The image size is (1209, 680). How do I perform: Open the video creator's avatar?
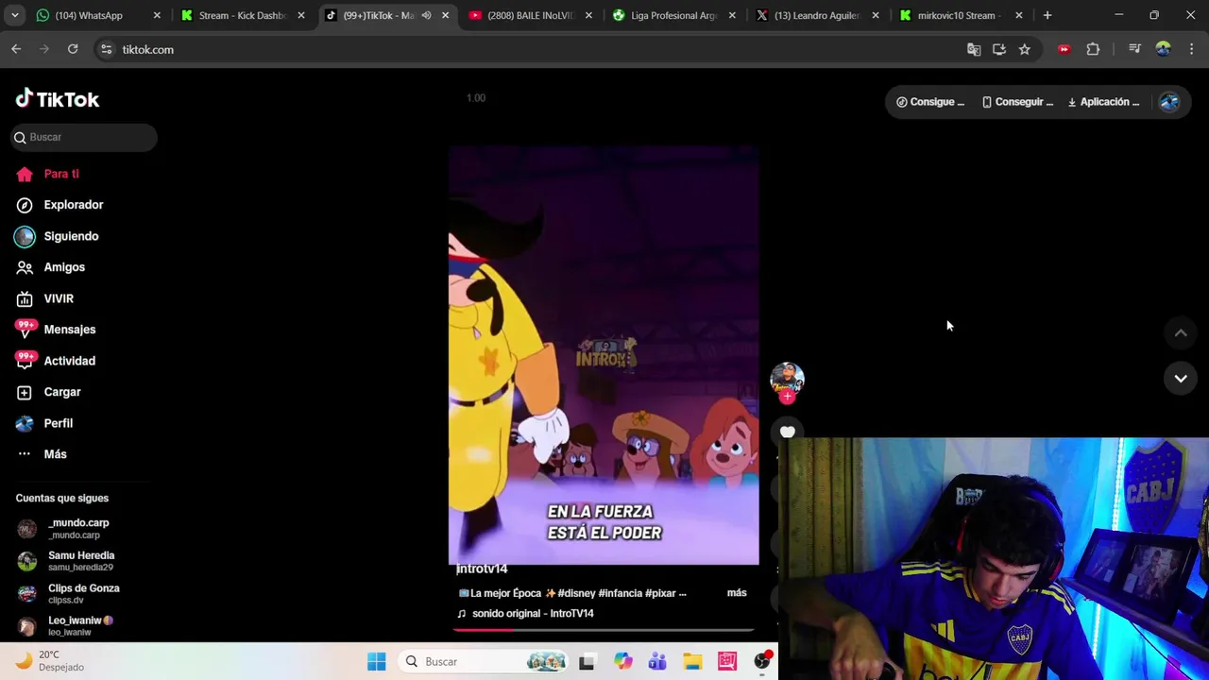(x=787, y=378)
